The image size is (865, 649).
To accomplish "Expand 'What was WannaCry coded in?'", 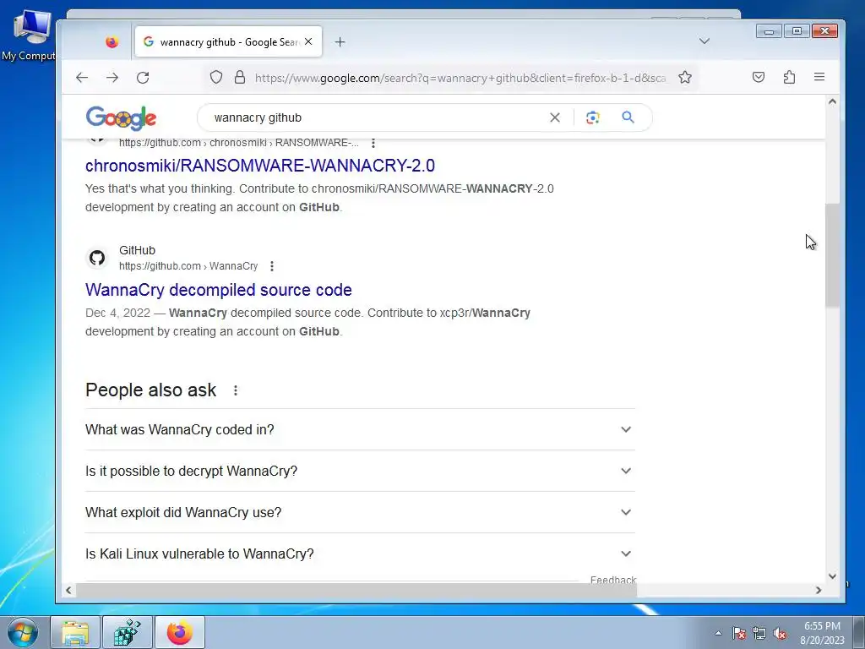I will coord(360,429).
